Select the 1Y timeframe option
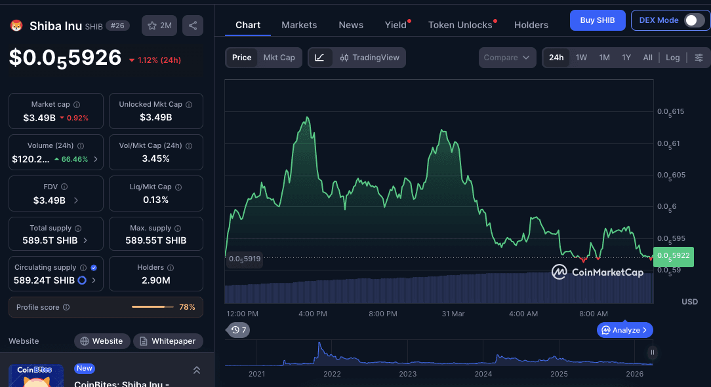 click(x=625, y=58)
